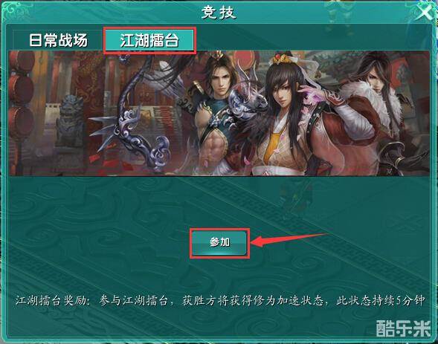The image size is (438, 344).
Task: Click the 江湖擂台奖励 label text
Action: [x=51, y=301]
